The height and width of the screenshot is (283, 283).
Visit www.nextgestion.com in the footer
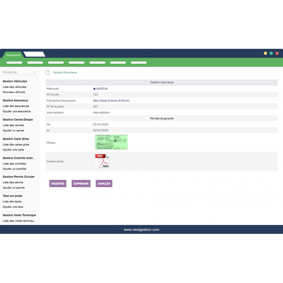(141, 229)
